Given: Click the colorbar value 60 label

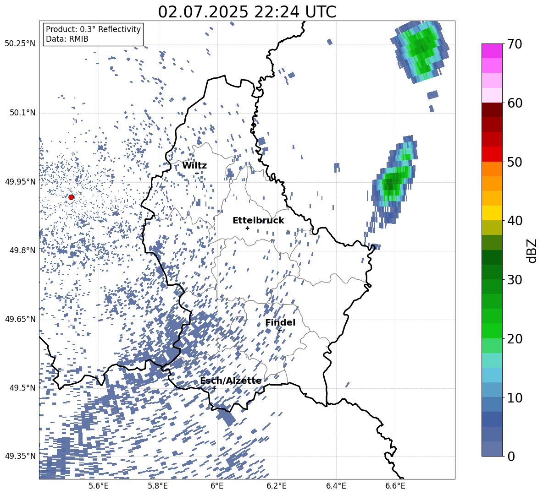Looking at the screenshot, I should coord(515,103).
